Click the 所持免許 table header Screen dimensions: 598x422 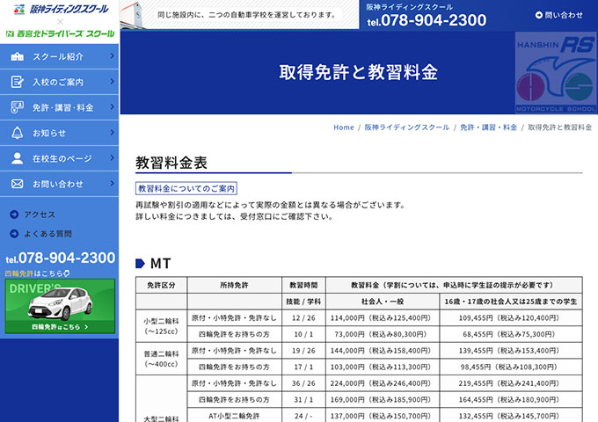[234, 285]
